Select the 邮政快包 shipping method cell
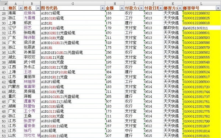221x138 pixels. (x=173, y=28)
